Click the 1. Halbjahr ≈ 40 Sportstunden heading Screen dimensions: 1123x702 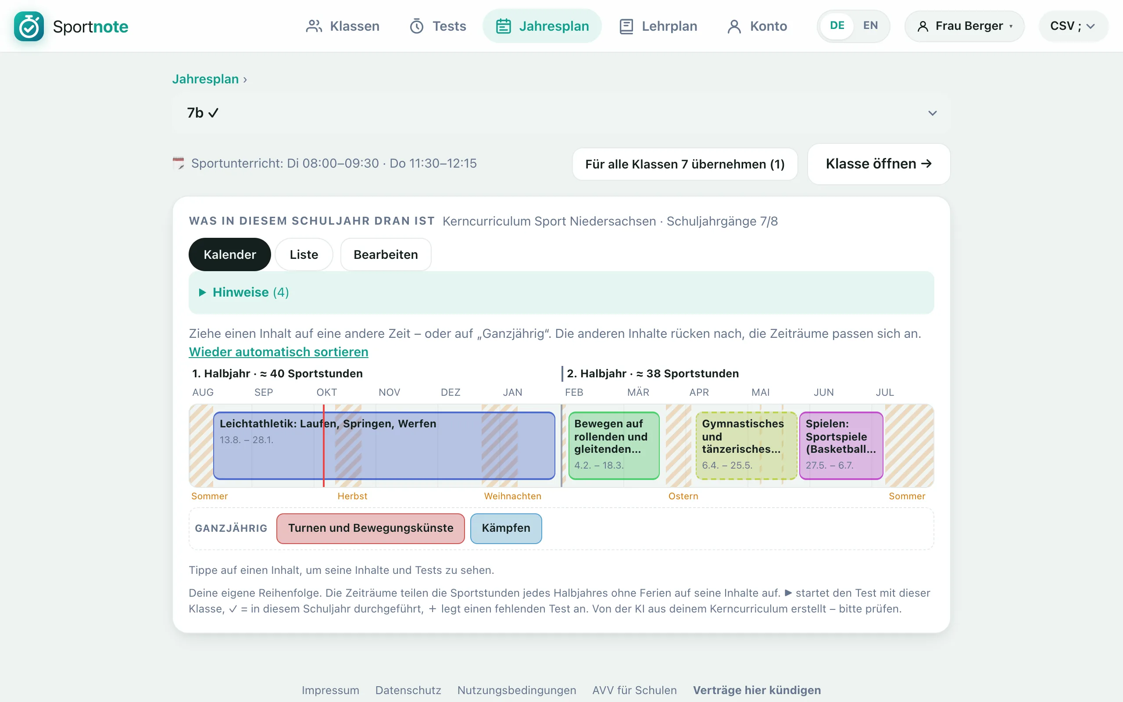coord(277,374)
